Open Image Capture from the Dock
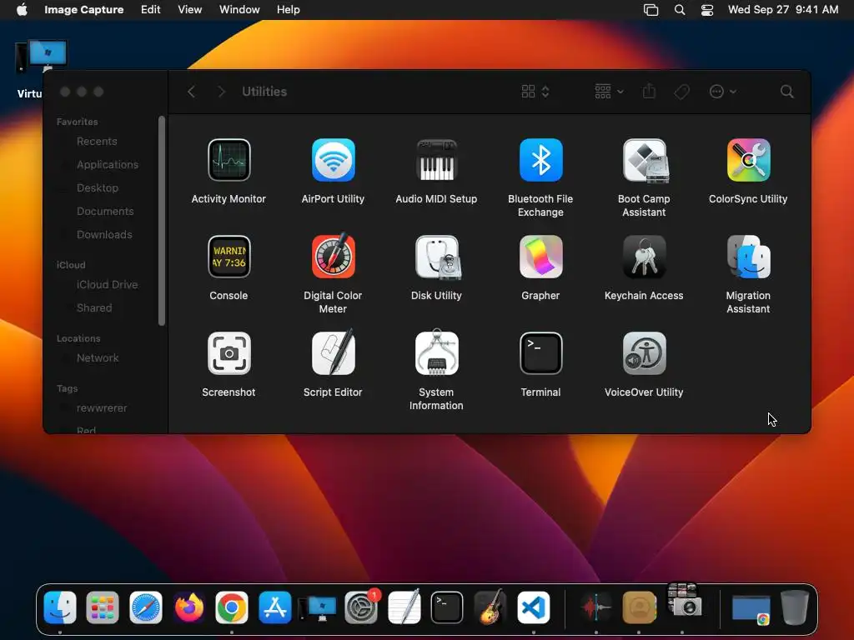Image resolution: width=854 pixels, height=640 pixels. [683, 600]
